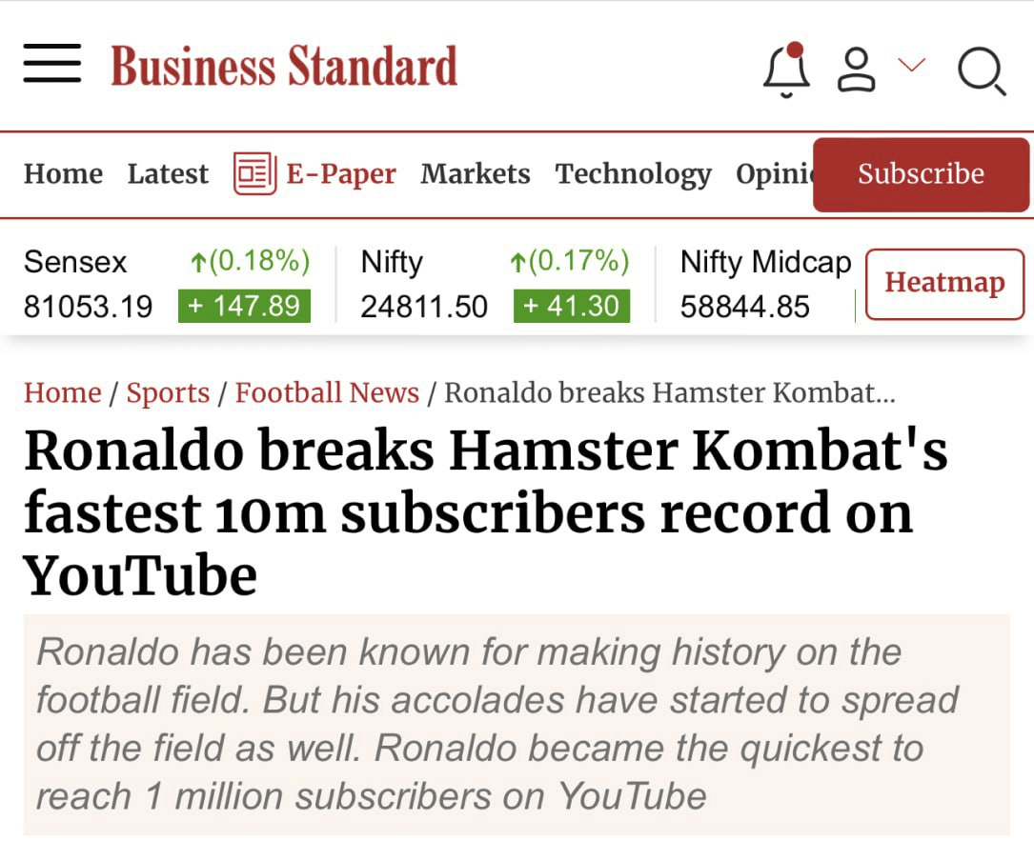Viewport: 1034px width, 841px height.
Task: Click the Business Standard logo
Action: pyautogui.click(x=284, y=67)
